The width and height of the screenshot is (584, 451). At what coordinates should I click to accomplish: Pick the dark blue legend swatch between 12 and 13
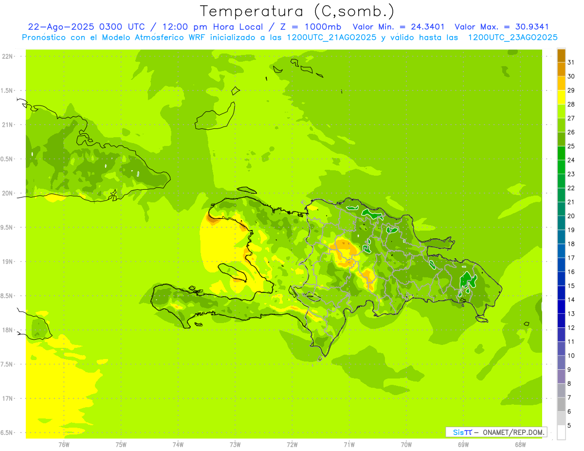tap(561, 321)
